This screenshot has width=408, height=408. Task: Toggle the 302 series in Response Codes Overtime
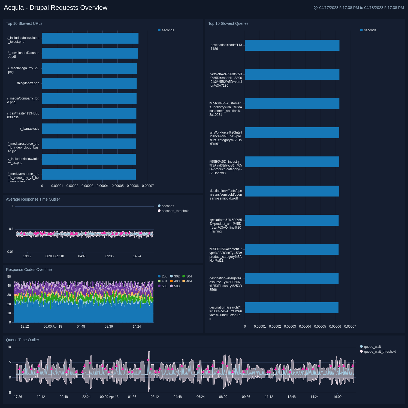[x=172, y=276]
